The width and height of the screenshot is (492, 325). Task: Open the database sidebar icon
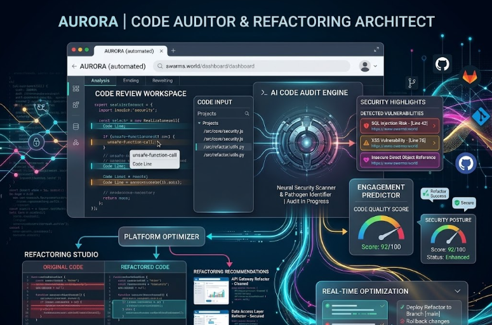76,127
